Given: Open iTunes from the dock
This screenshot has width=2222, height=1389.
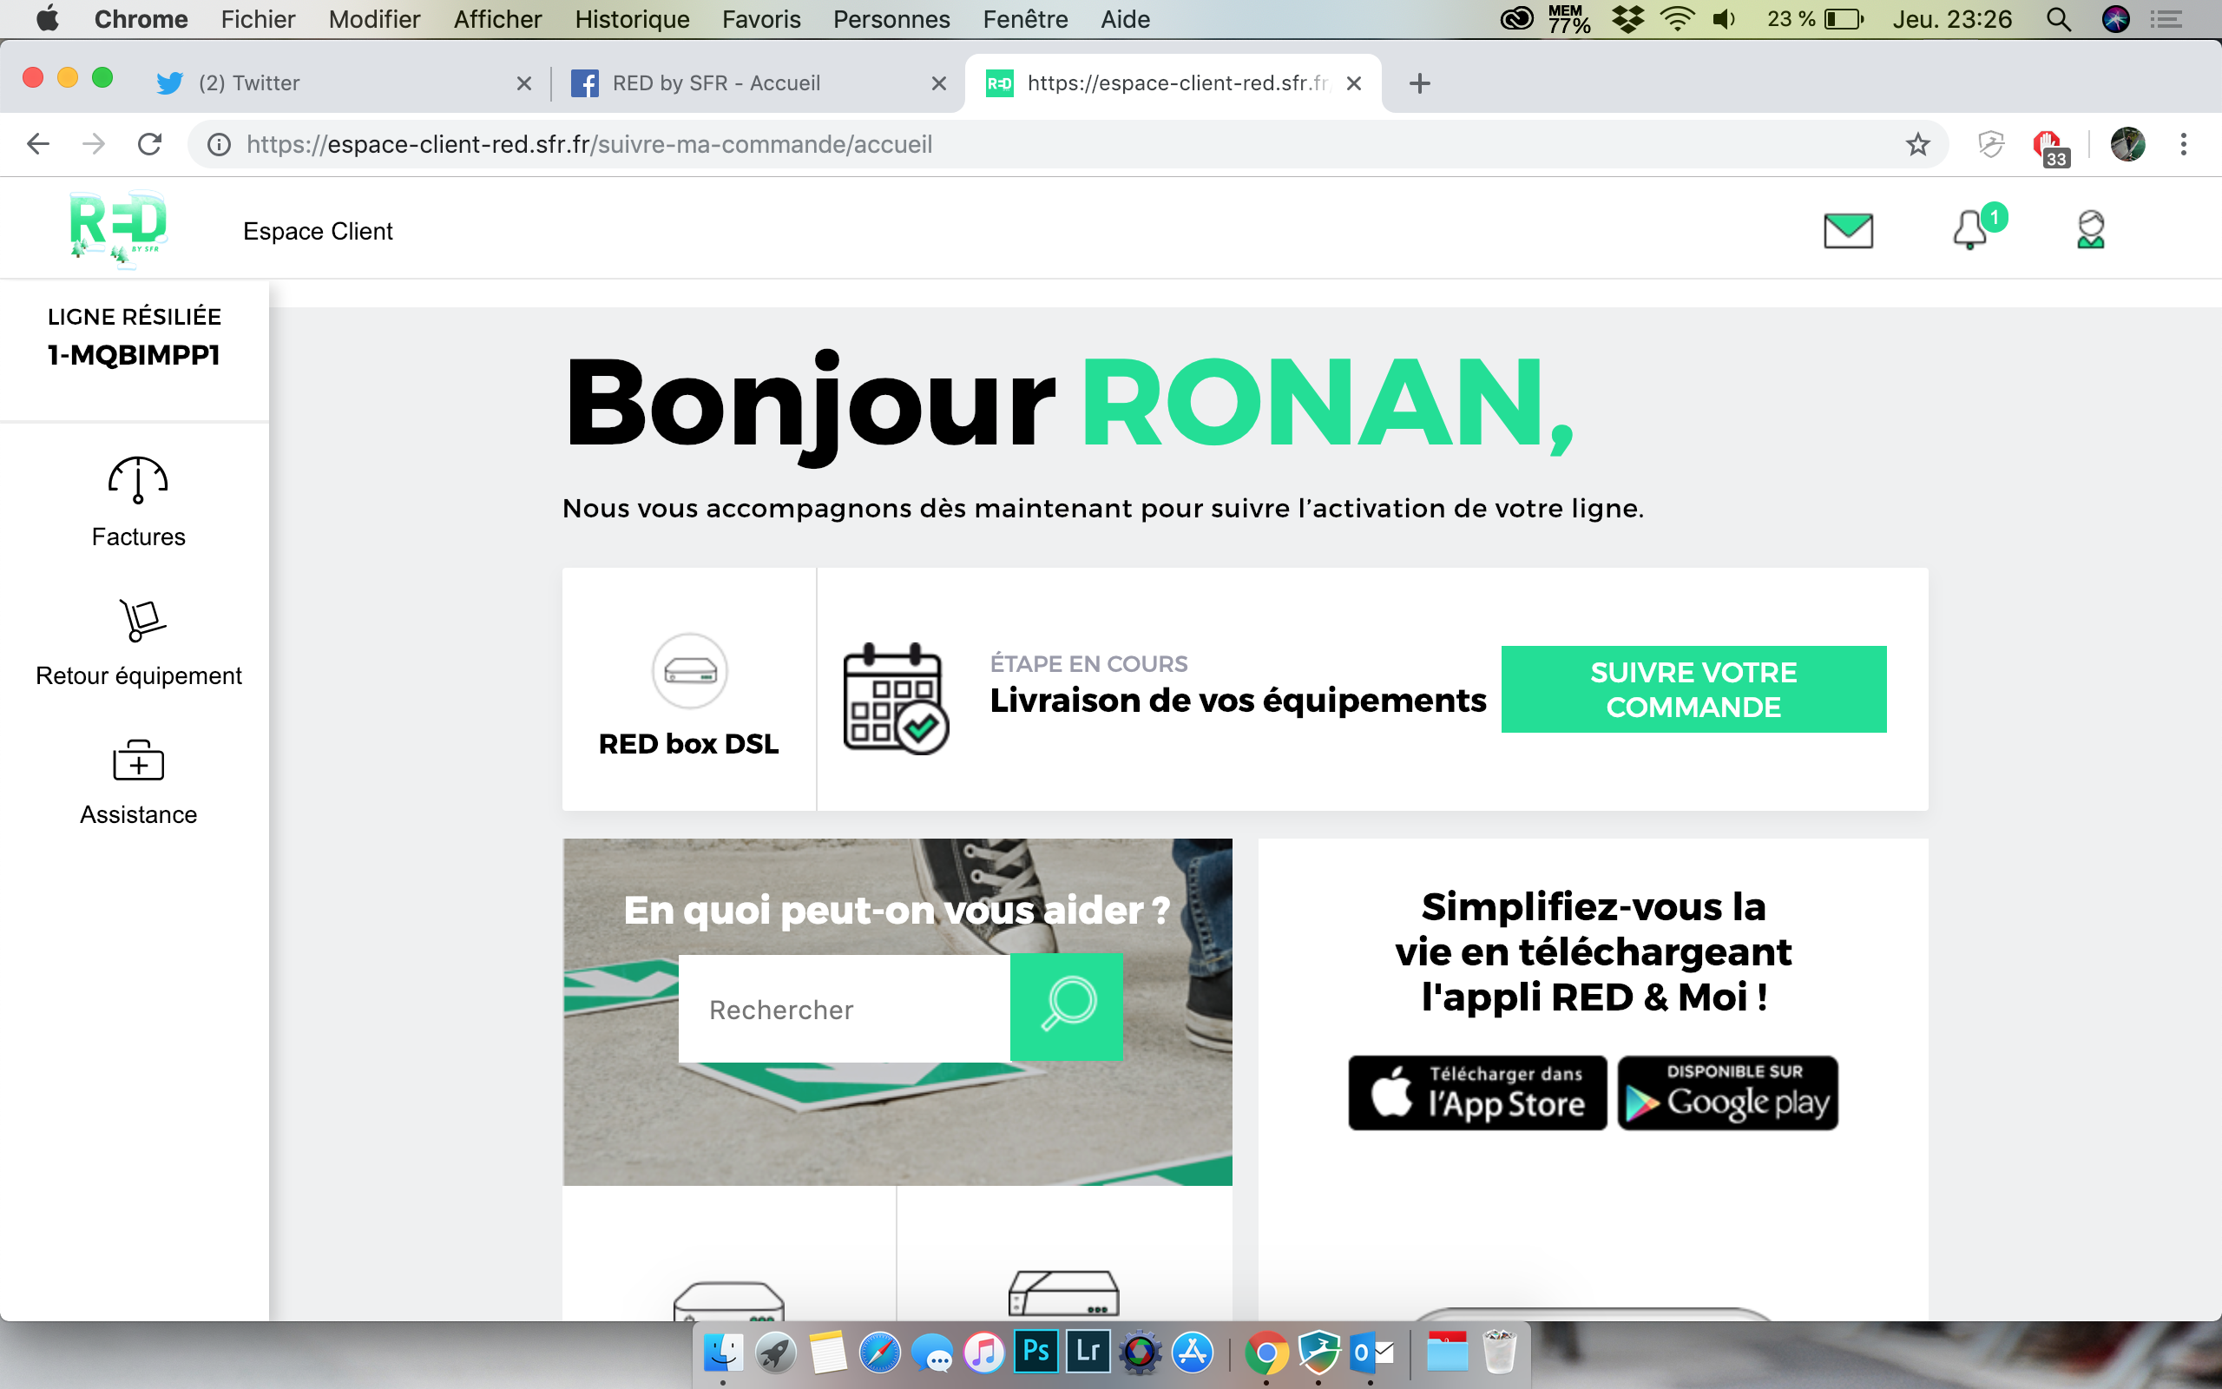Looking at the screenshot, I should click(984, 1353).
